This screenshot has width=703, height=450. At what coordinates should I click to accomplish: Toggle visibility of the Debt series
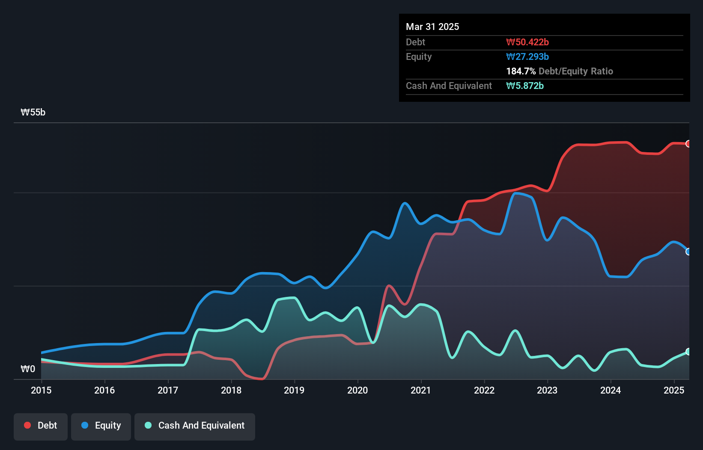[x=41, y=426]
